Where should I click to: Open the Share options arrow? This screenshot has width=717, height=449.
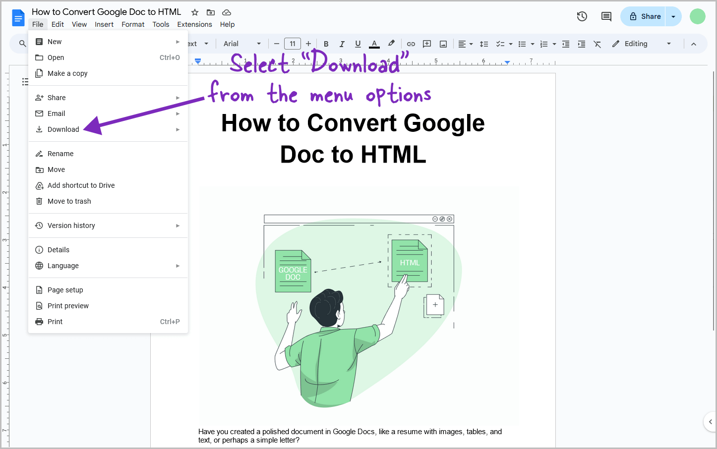coord(673,16)
